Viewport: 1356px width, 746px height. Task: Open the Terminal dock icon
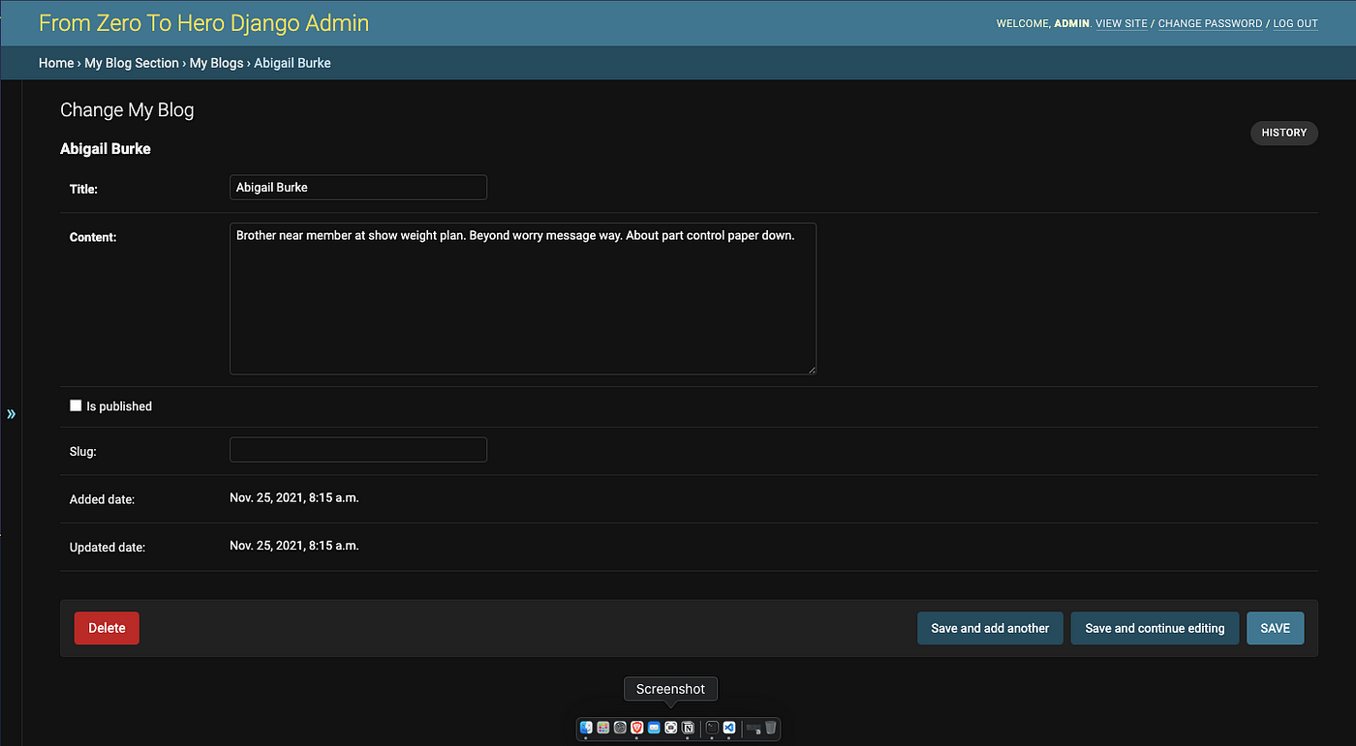(712, 728)
